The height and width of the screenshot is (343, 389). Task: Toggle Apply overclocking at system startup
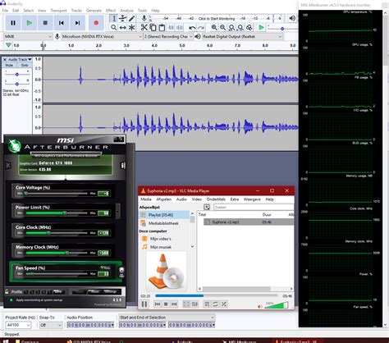point(11,300)
